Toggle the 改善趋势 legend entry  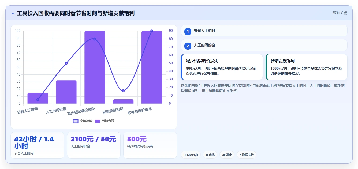(x=83, y=121)
